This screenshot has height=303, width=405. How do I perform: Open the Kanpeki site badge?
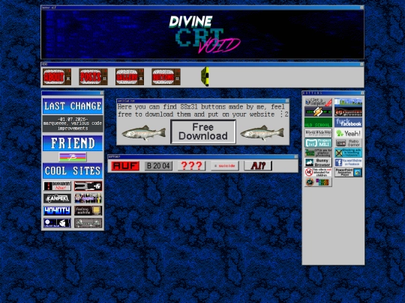(57, 198)
